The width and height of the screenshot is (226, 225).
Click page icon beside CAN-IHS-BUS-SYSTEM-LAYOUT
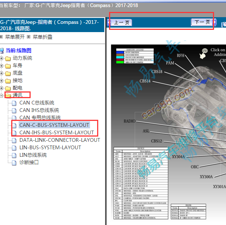[14, 133]
